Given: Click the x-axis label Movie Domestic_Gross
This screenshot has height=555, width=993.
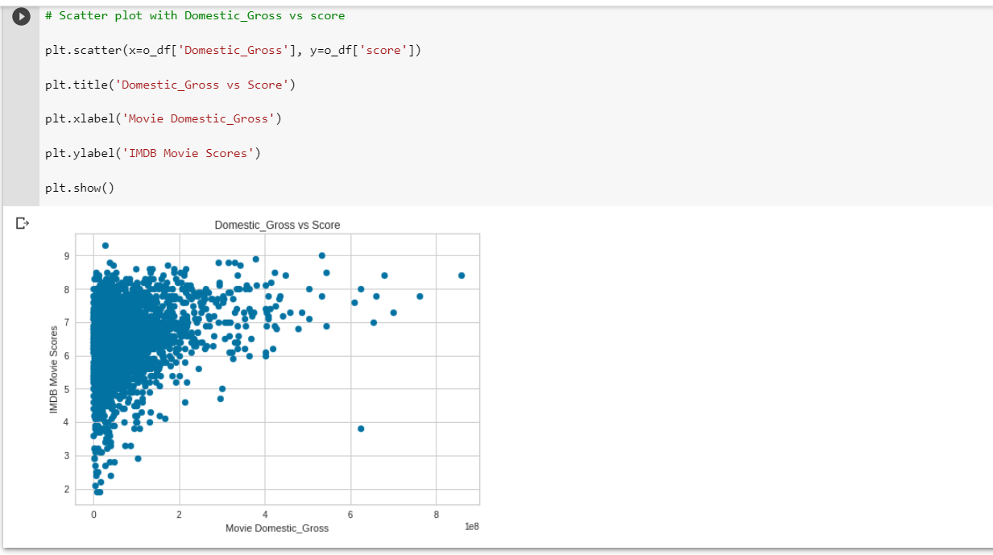Looking at the screenshot, I should tap(277, 528).
